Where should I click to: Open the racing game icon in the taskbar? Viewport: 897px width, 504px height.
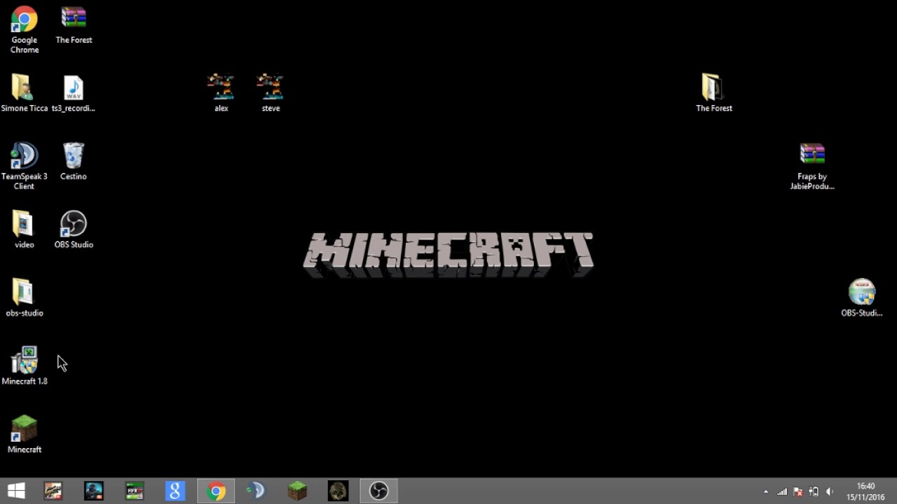tap(53, 491)
